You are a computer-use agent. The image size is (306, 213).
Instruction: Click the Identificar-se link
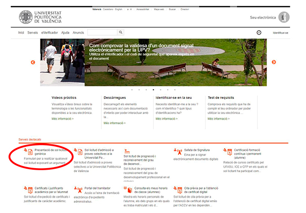pyautogui.click(x=280, y=32)
